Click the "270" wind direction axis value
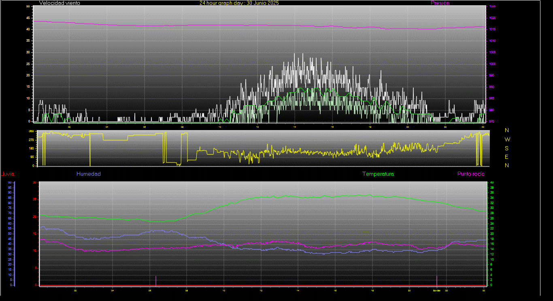Image resolution: width=553 pixels, height=301 pixels. (31, 140)
